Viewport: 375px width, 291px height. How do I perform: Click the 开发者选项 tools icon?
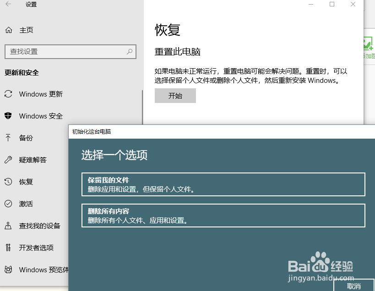(x=8, y=248)
